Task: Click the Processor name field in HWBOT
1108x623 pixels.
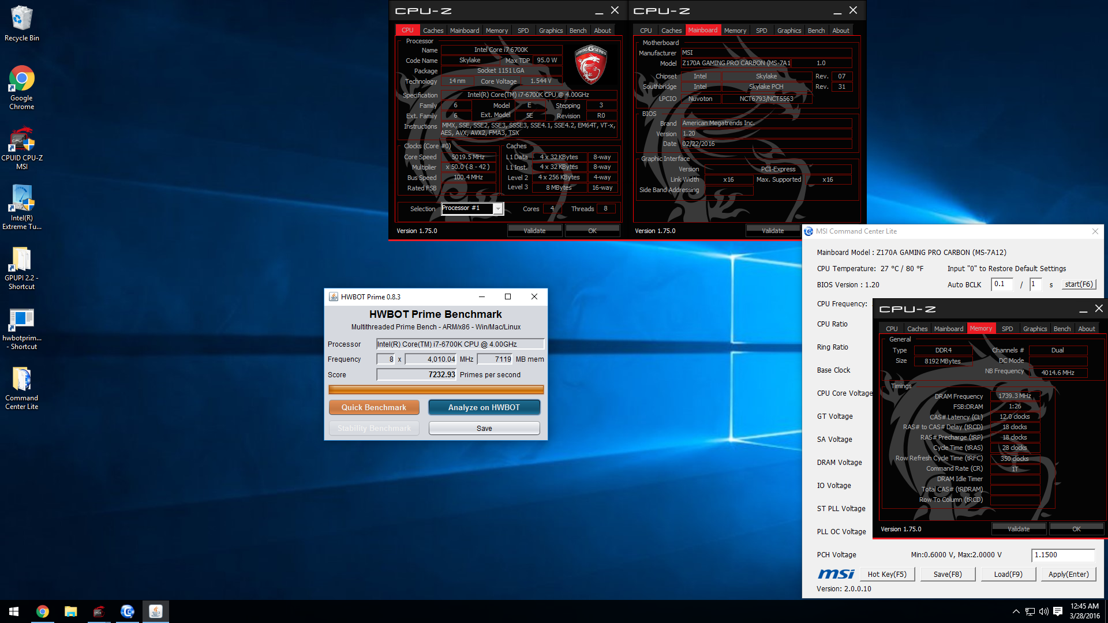Action: click(461, 344)
